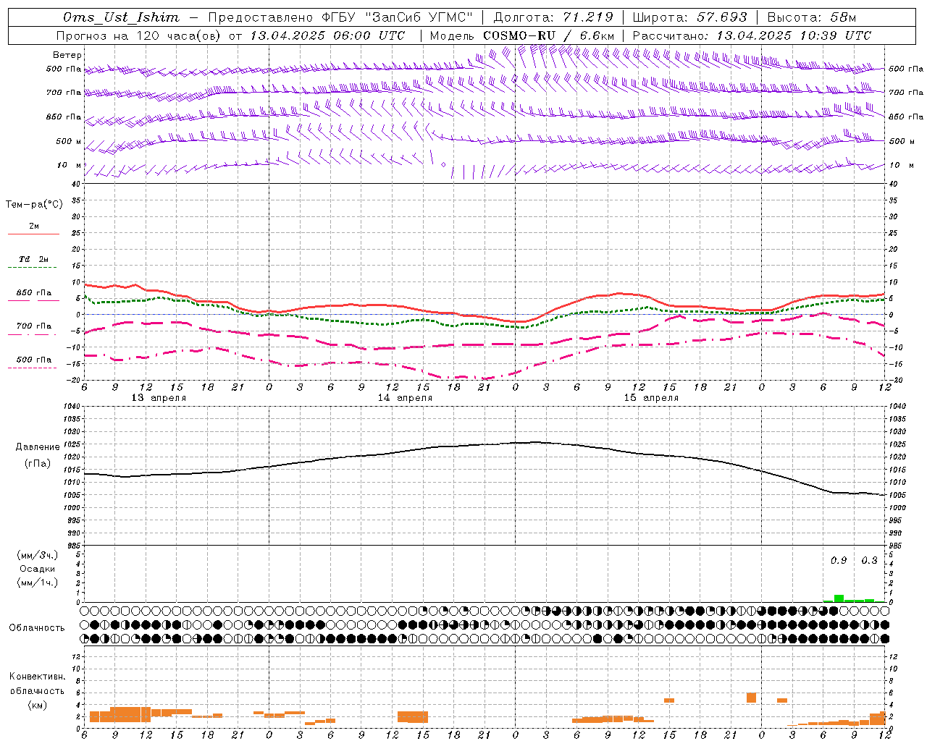This screenshot has width=927, height=741.
Task: Click the Рассчитано 13.04.2025 10:39 UTC timestamp
Action: (x=752, y=35)
